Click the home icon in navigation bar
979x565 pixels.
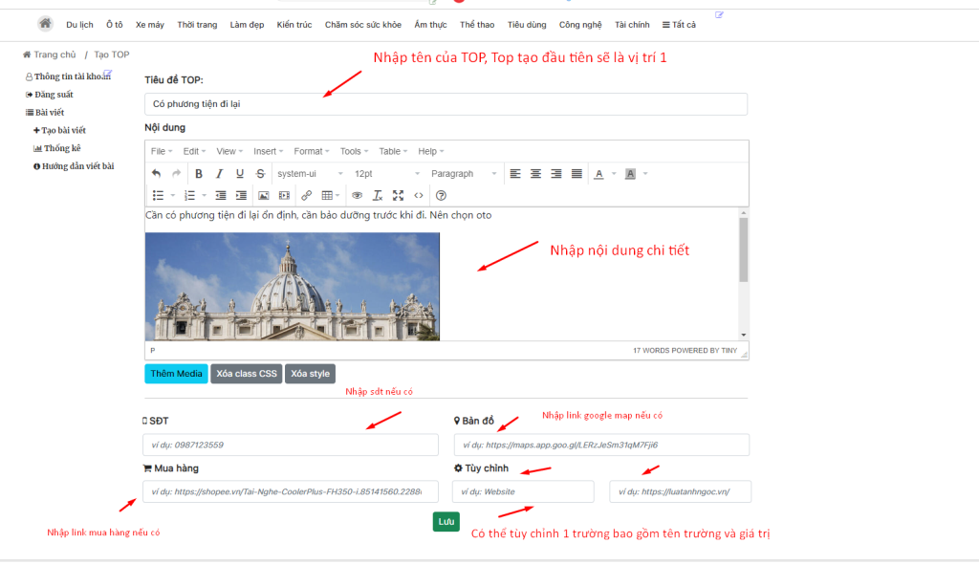(45, 24)
